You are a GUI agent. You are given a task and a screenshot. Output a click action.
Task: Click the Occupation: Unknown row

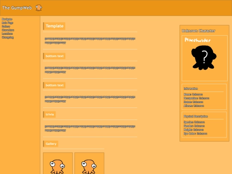coord(196,98)
